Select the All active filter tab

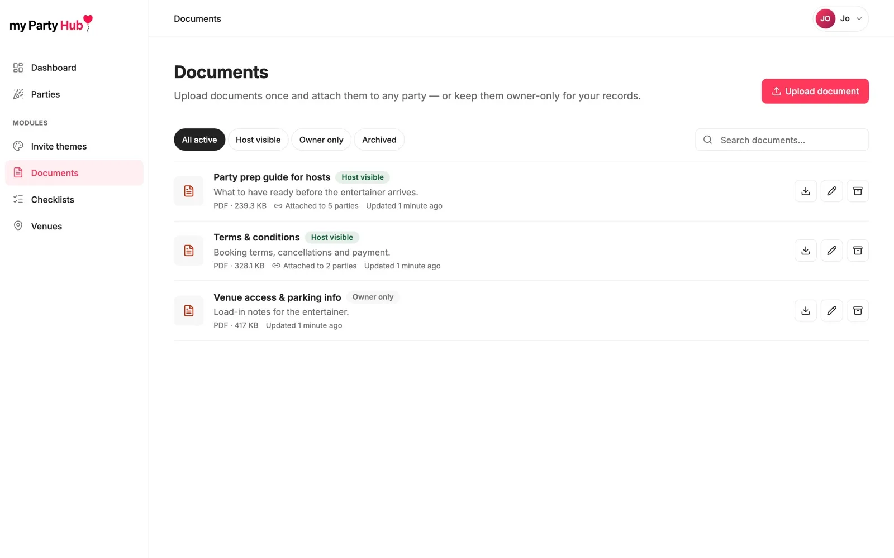point(199,139)
